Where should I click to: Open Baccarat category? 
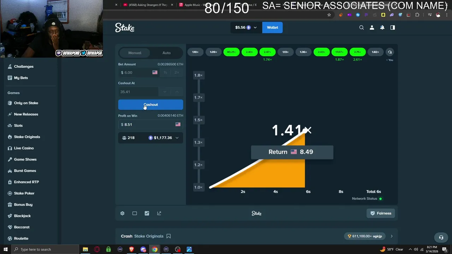click(22, 227)
